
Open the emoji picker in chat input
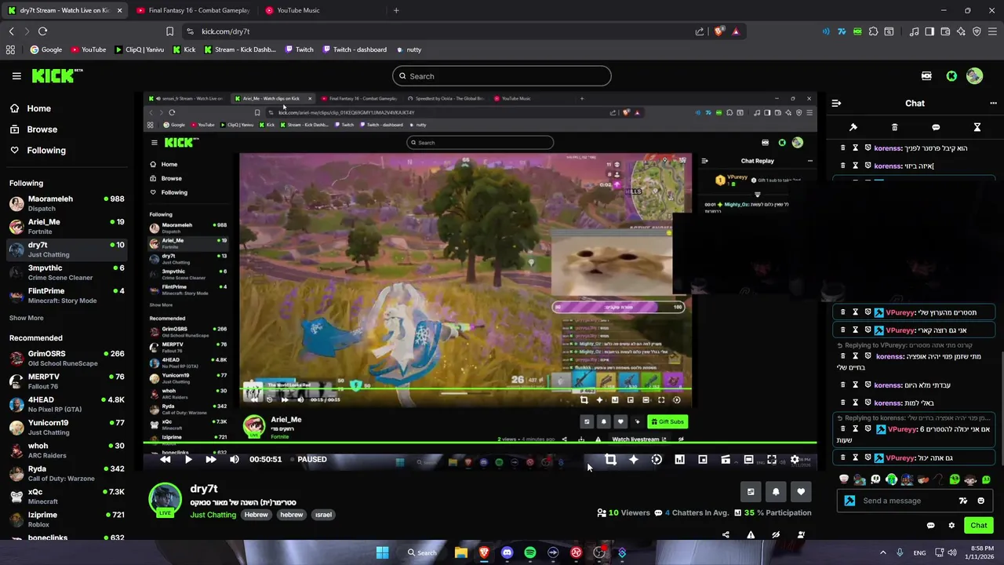tap(981, 501)
